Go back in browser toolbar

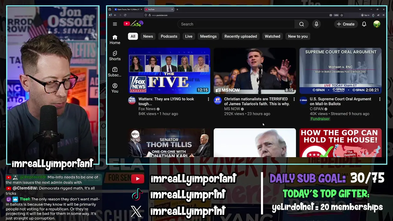(x=115, y=15)
